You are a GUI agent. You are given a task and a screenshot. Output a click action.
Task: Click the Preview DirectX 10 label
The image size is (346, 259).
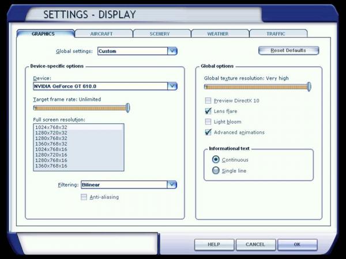tap(236, 101)
